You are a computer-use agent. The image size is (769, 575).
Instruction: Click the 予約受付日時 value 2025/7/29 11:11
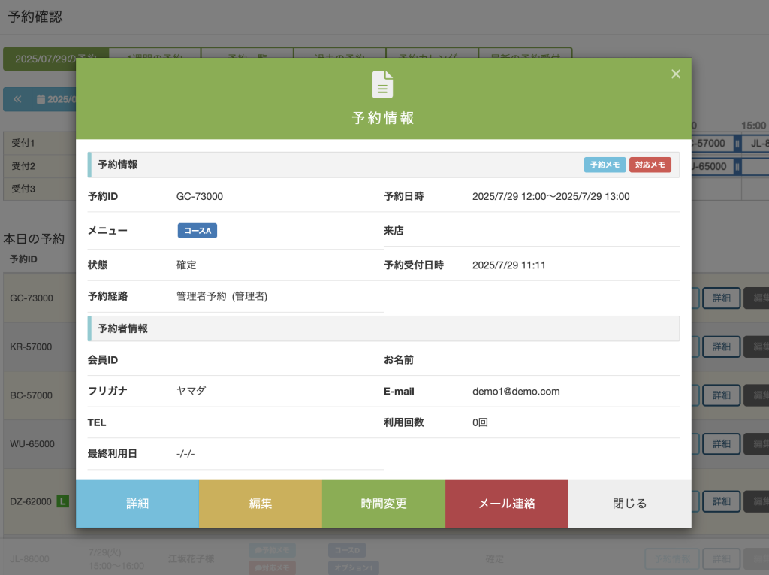point(508,265)
